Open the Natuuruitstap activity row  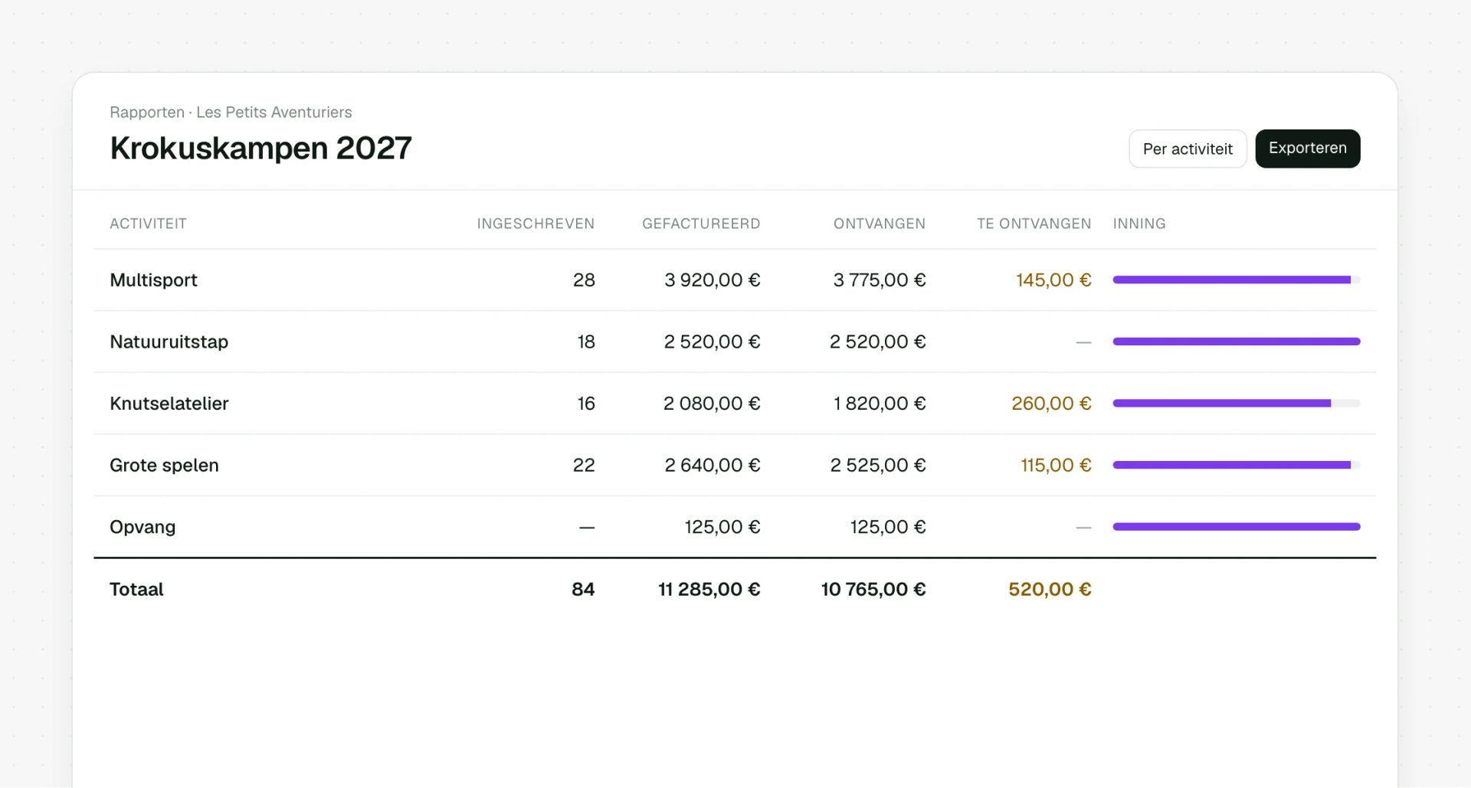735,342
